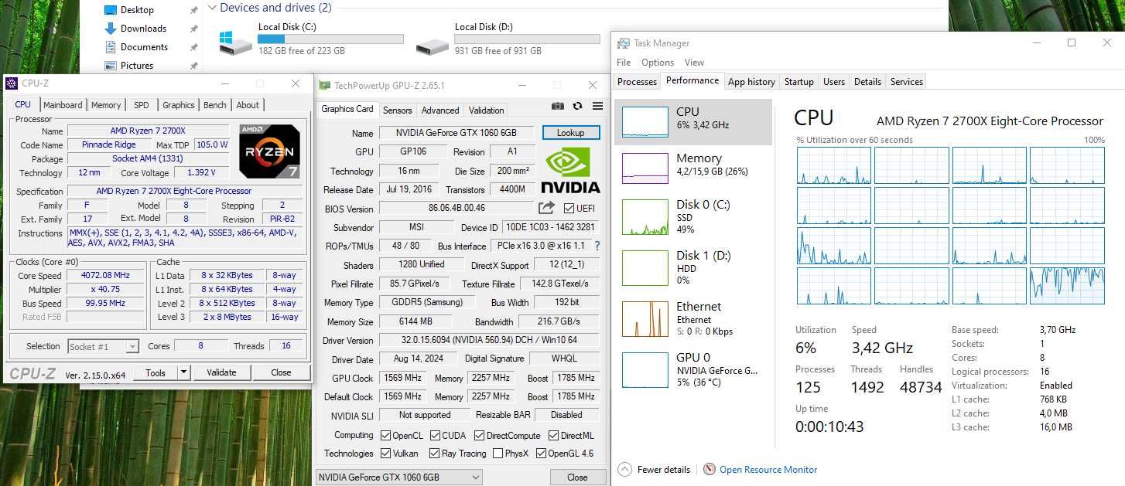The image size is (1125, 486).
Task: Switch to the Mainboard tab in CPU-Z
Action: click(x=63, y=105)
